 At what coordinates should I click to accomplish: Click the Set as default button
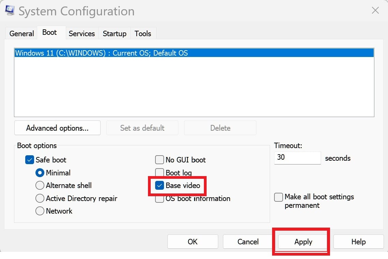pos(142,128)
